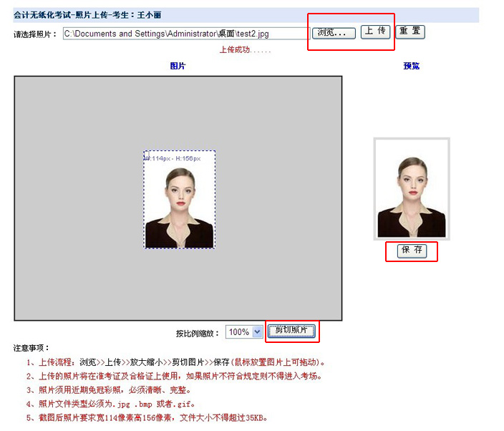Image resolution: width=504 pixels, height=431 pixels.
Task: Click note 1 describing the upload flow
Action: click(x=175, y=362)
